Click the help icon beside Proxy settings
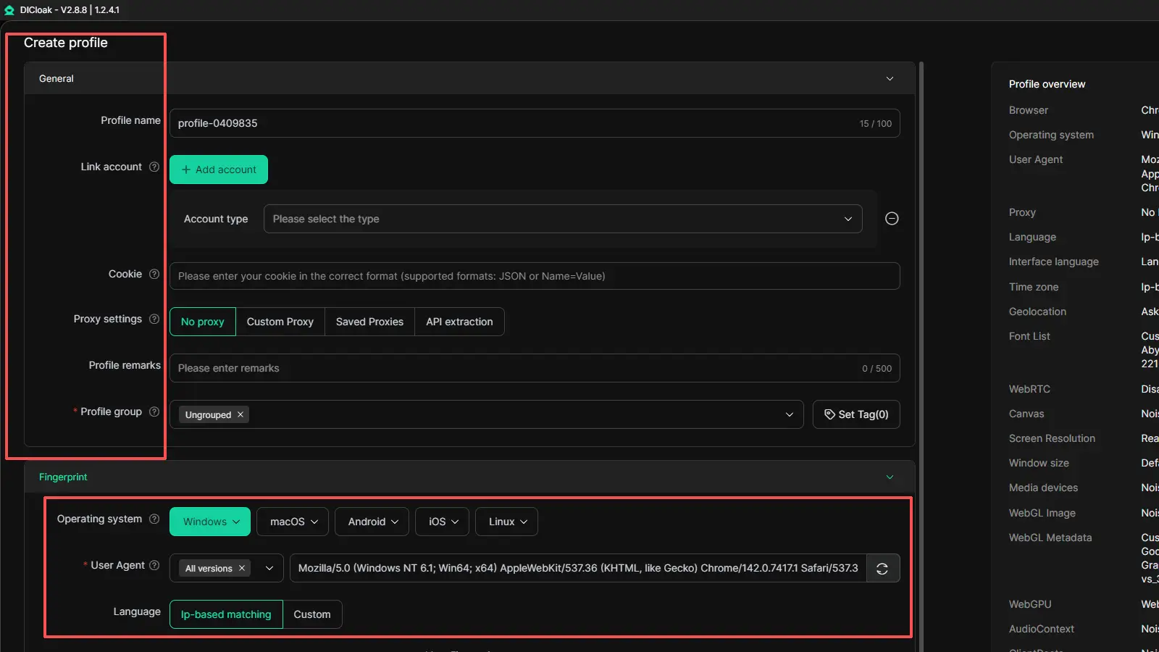This screenshot has height=652, width=1159. tap(154, 319)
